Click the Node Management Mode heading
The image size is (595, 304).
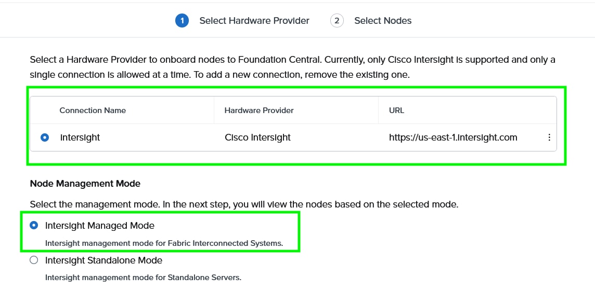click(85, 184)
